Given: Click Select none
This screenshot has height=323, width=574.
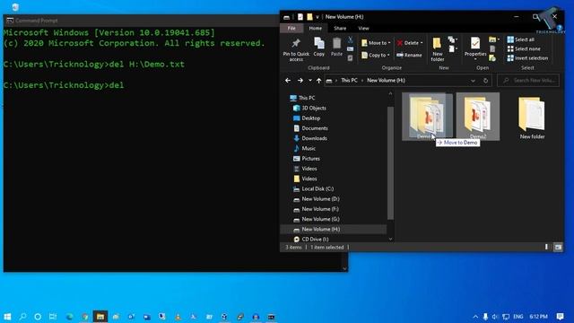Looking at the screenshot, I should click(524, 48).
